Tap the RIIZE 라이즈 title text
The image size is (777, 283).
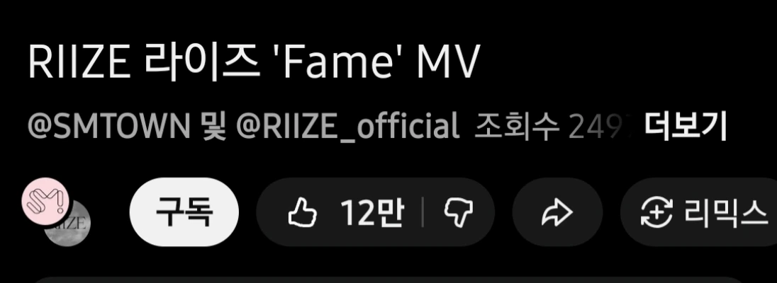[x=144, y=62]
